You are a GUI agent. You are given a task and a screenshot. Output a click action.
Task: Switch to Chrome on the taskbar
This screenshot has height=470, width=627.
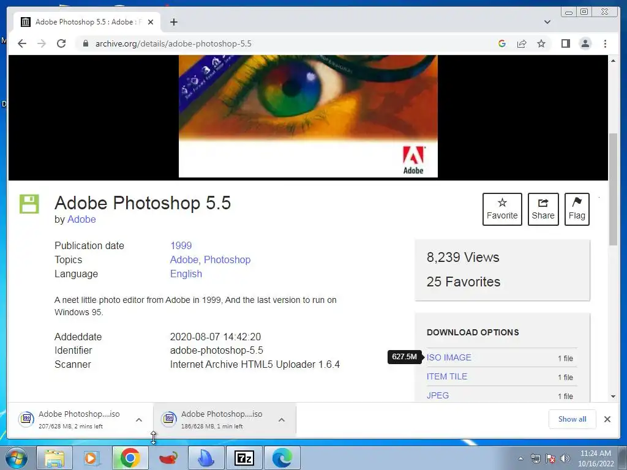click(130, 458)
